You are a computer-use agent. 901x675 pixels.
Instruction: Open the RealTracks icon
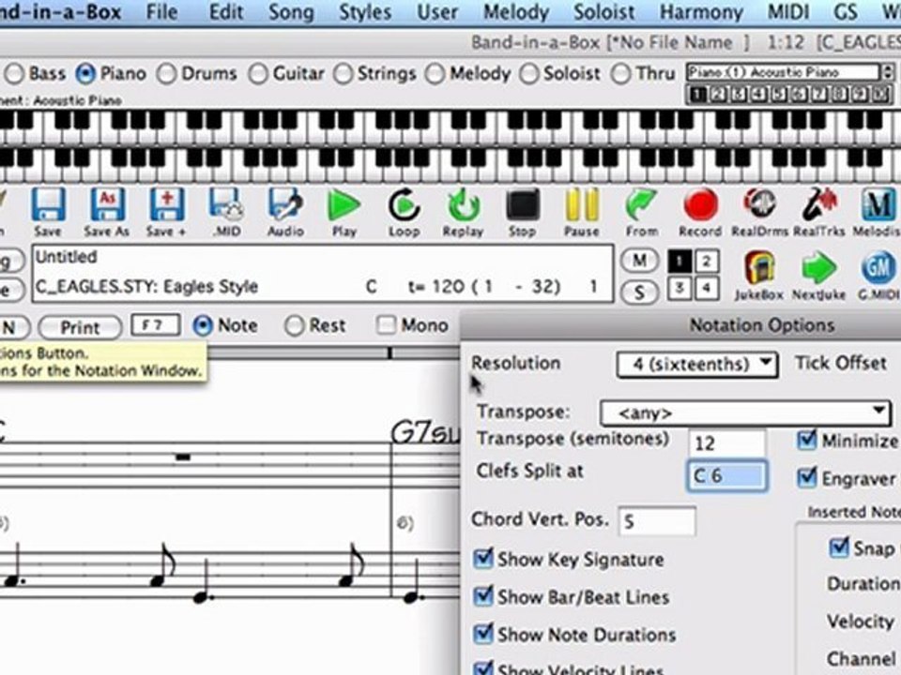point(819,205)
